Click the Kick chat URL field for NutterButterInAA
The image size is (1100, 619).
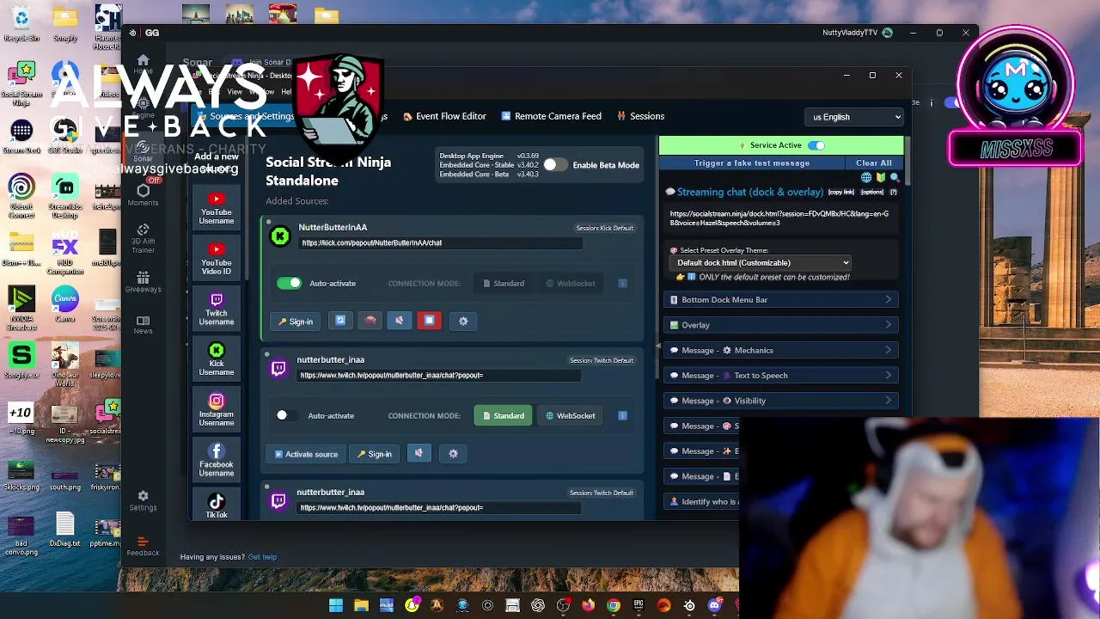[x=440, y=242]
